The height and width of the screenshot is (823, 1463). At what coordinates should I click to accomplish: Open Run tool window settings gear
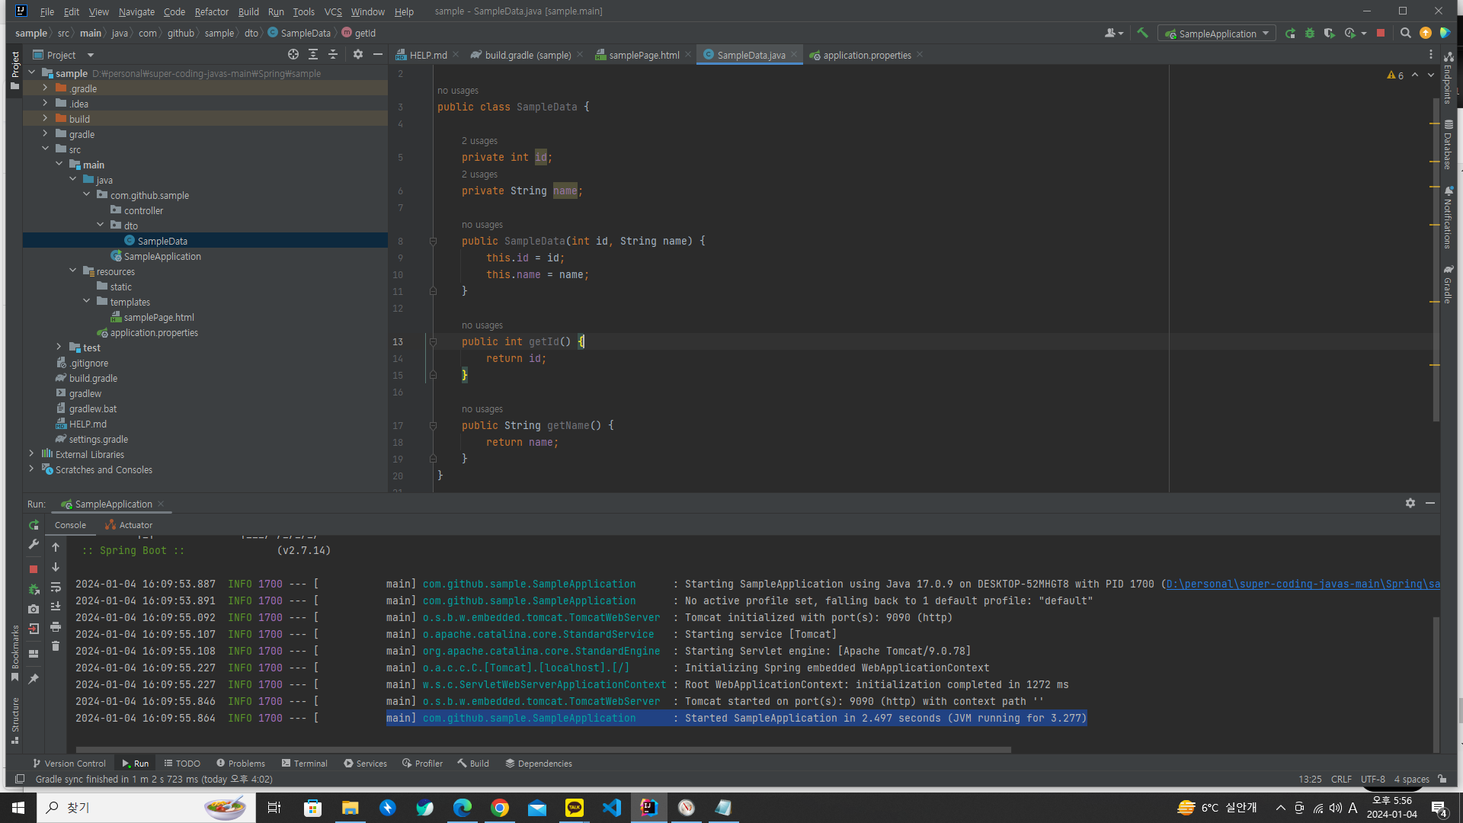point(1410,503)
